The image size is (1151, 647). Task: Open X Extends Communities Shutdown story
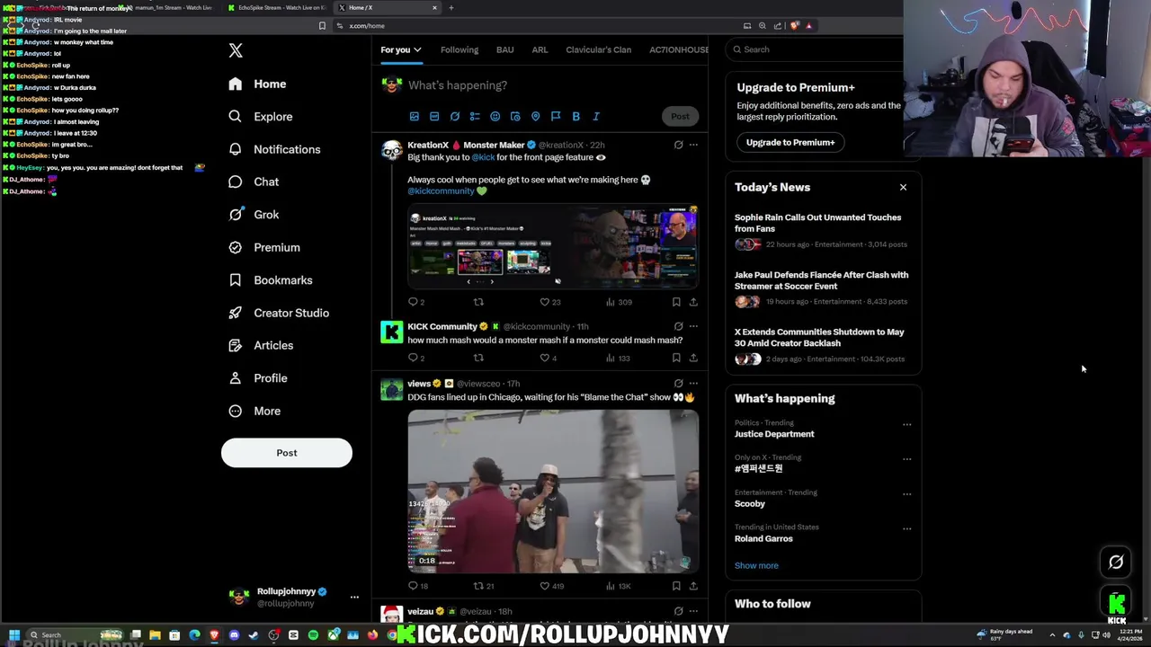[822, 345]
